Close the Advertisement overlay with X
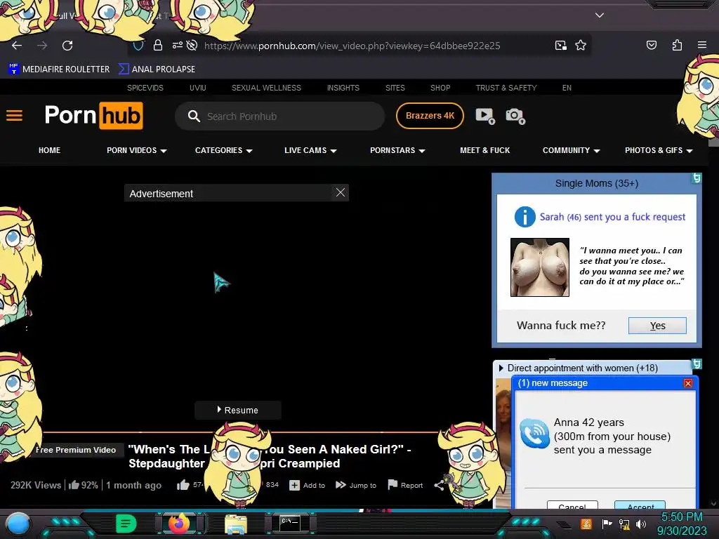The image size is (719, 539). point(341,192)
